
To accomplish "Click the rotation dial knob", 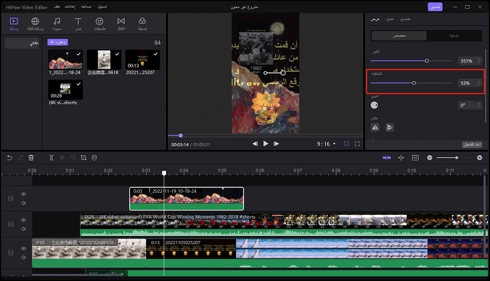I will [375, 106].
